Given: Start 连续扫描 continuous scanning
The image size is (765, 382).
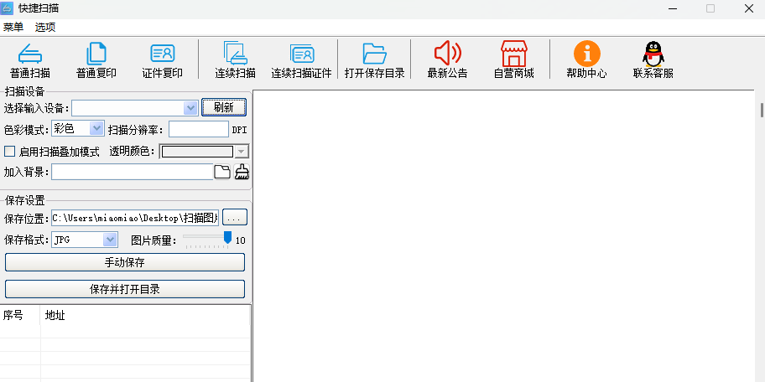Looking at the screenshot, I should [235, 55].
